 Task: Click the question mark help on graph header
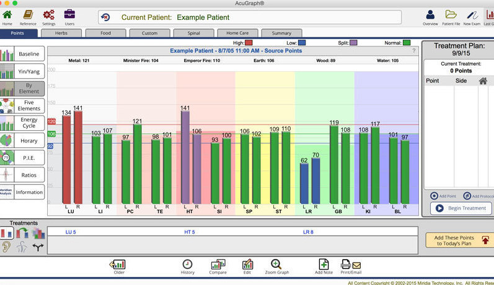coord(414,51)
